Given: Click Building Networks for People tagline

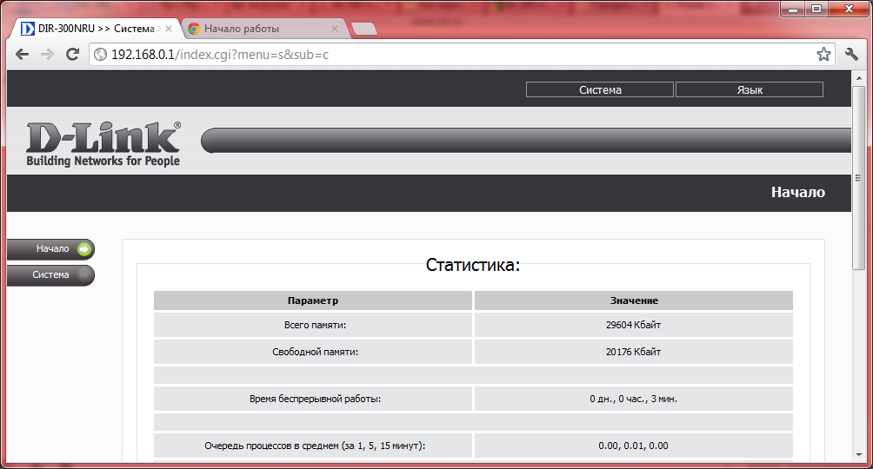Looking at the screenshot, I should click(103, 161).
